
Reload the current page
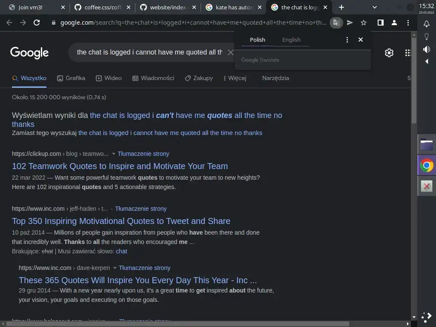point(37,23)
